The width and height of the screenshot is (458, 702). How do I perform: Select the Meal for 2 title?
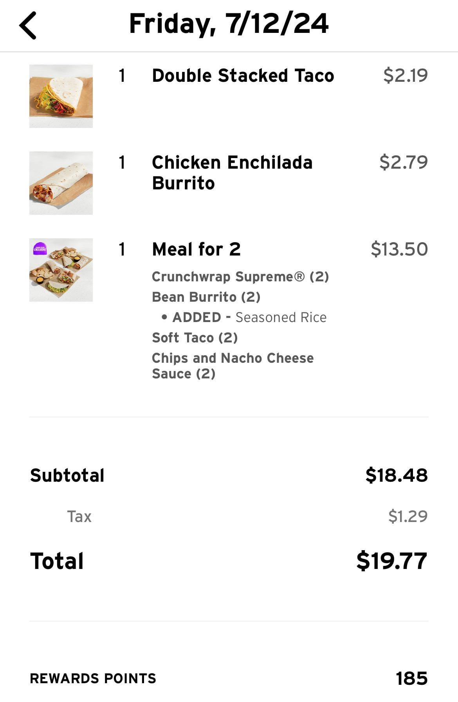[196, 249]
